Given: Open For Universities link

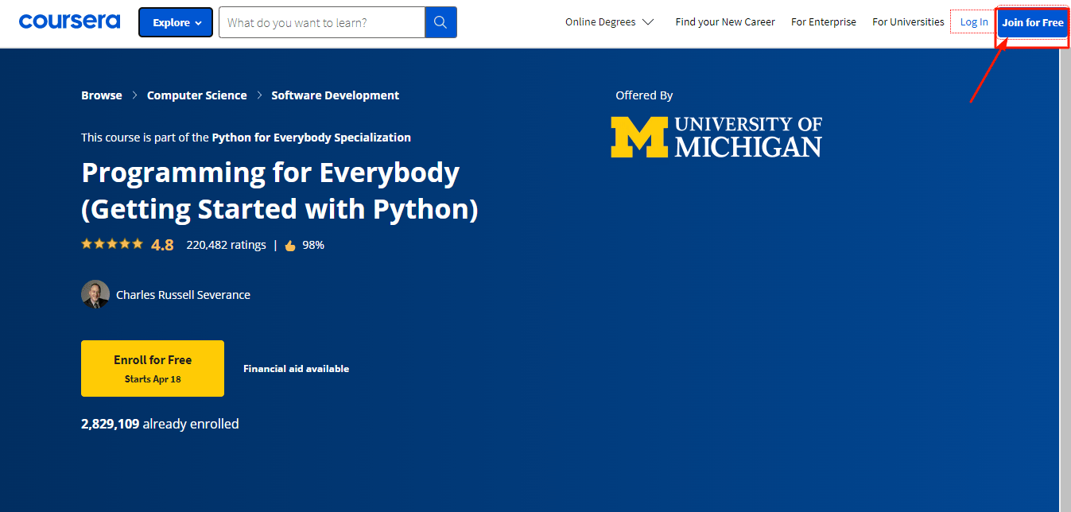Looking at the screenshot, I should tap(908, 22).
